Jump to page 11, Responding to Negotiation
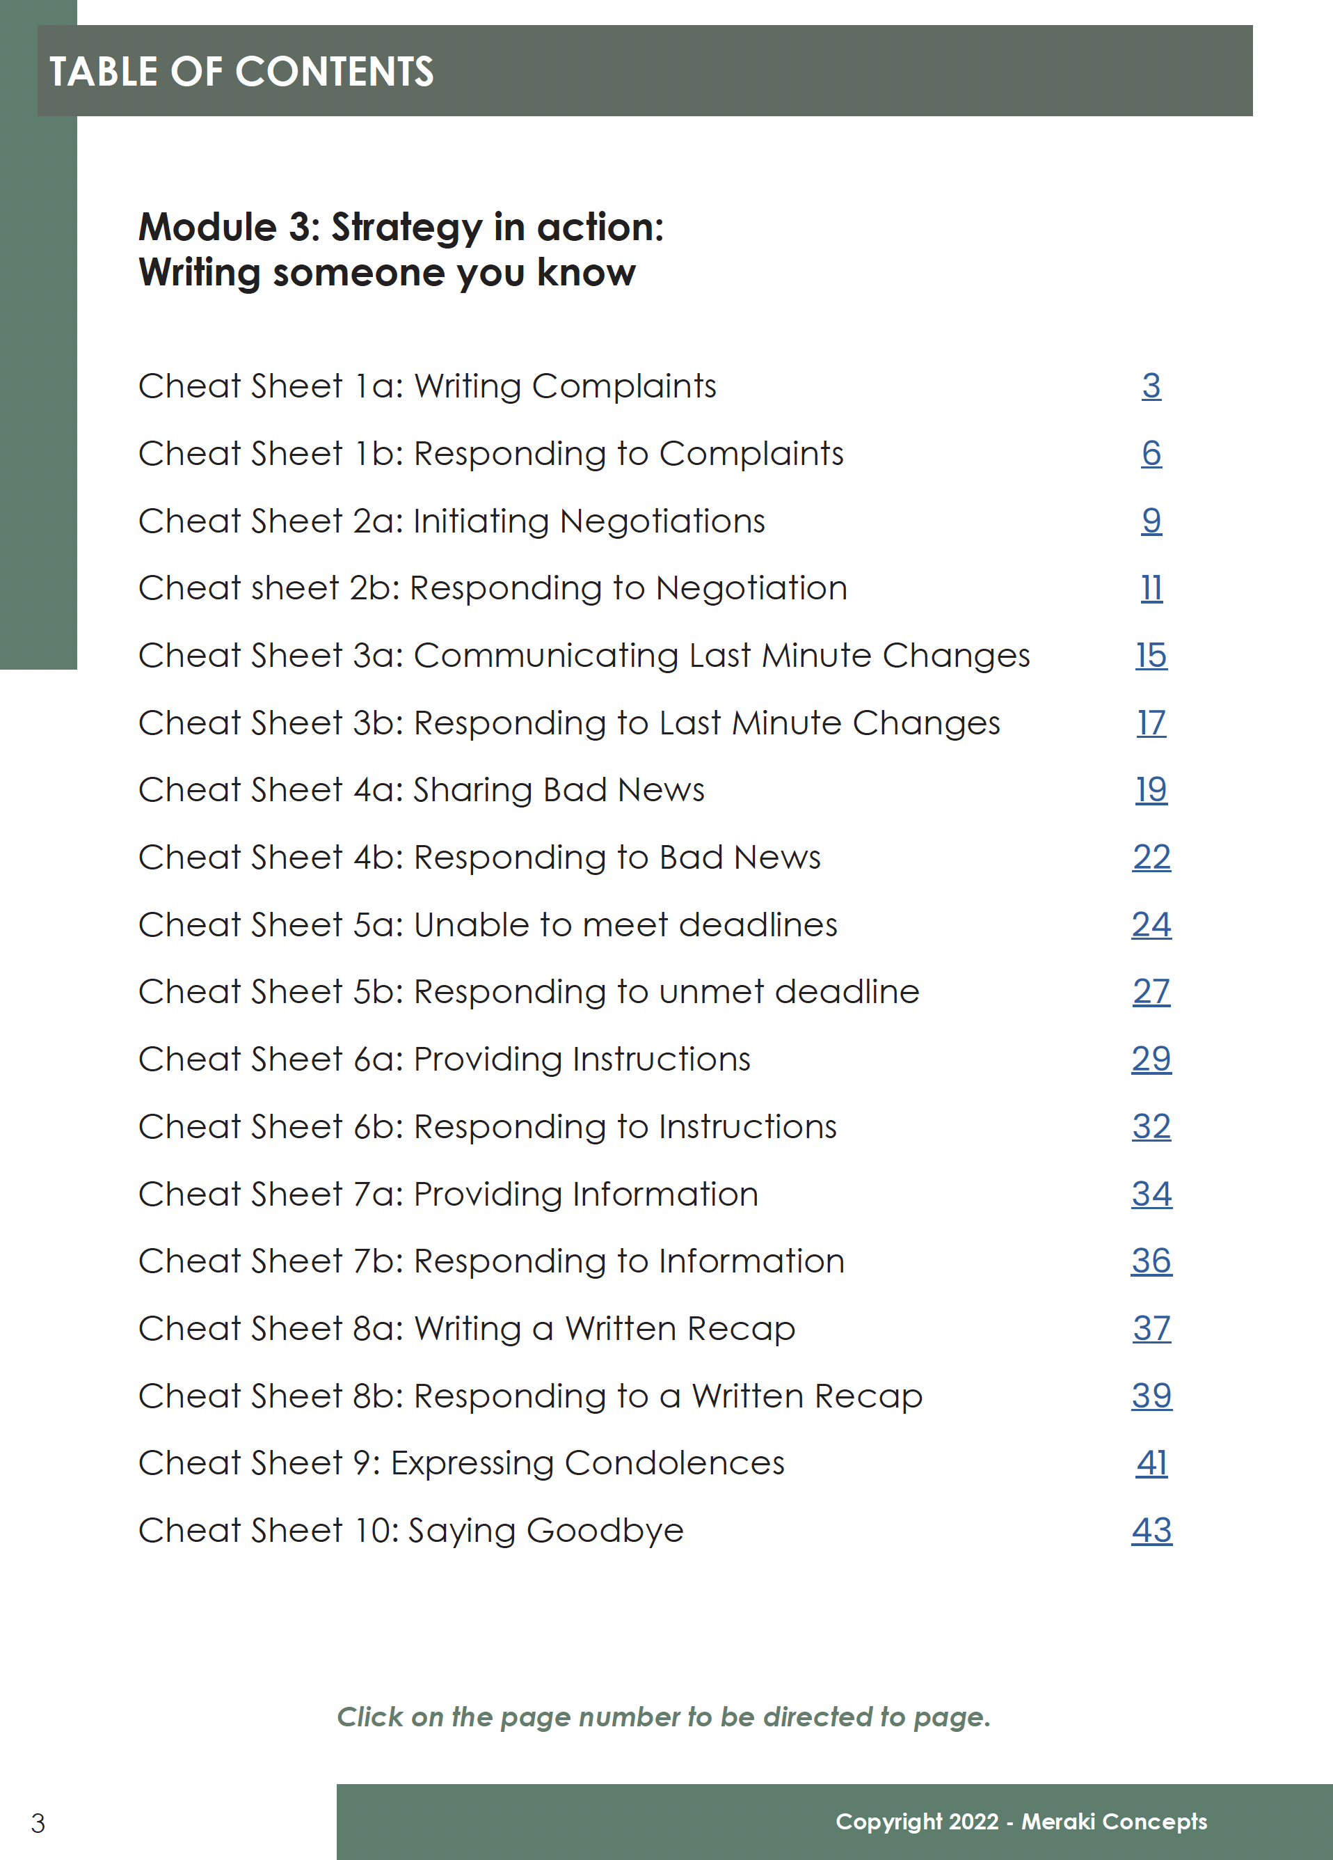The image size is (1333, 1860). coord(1151,588)
